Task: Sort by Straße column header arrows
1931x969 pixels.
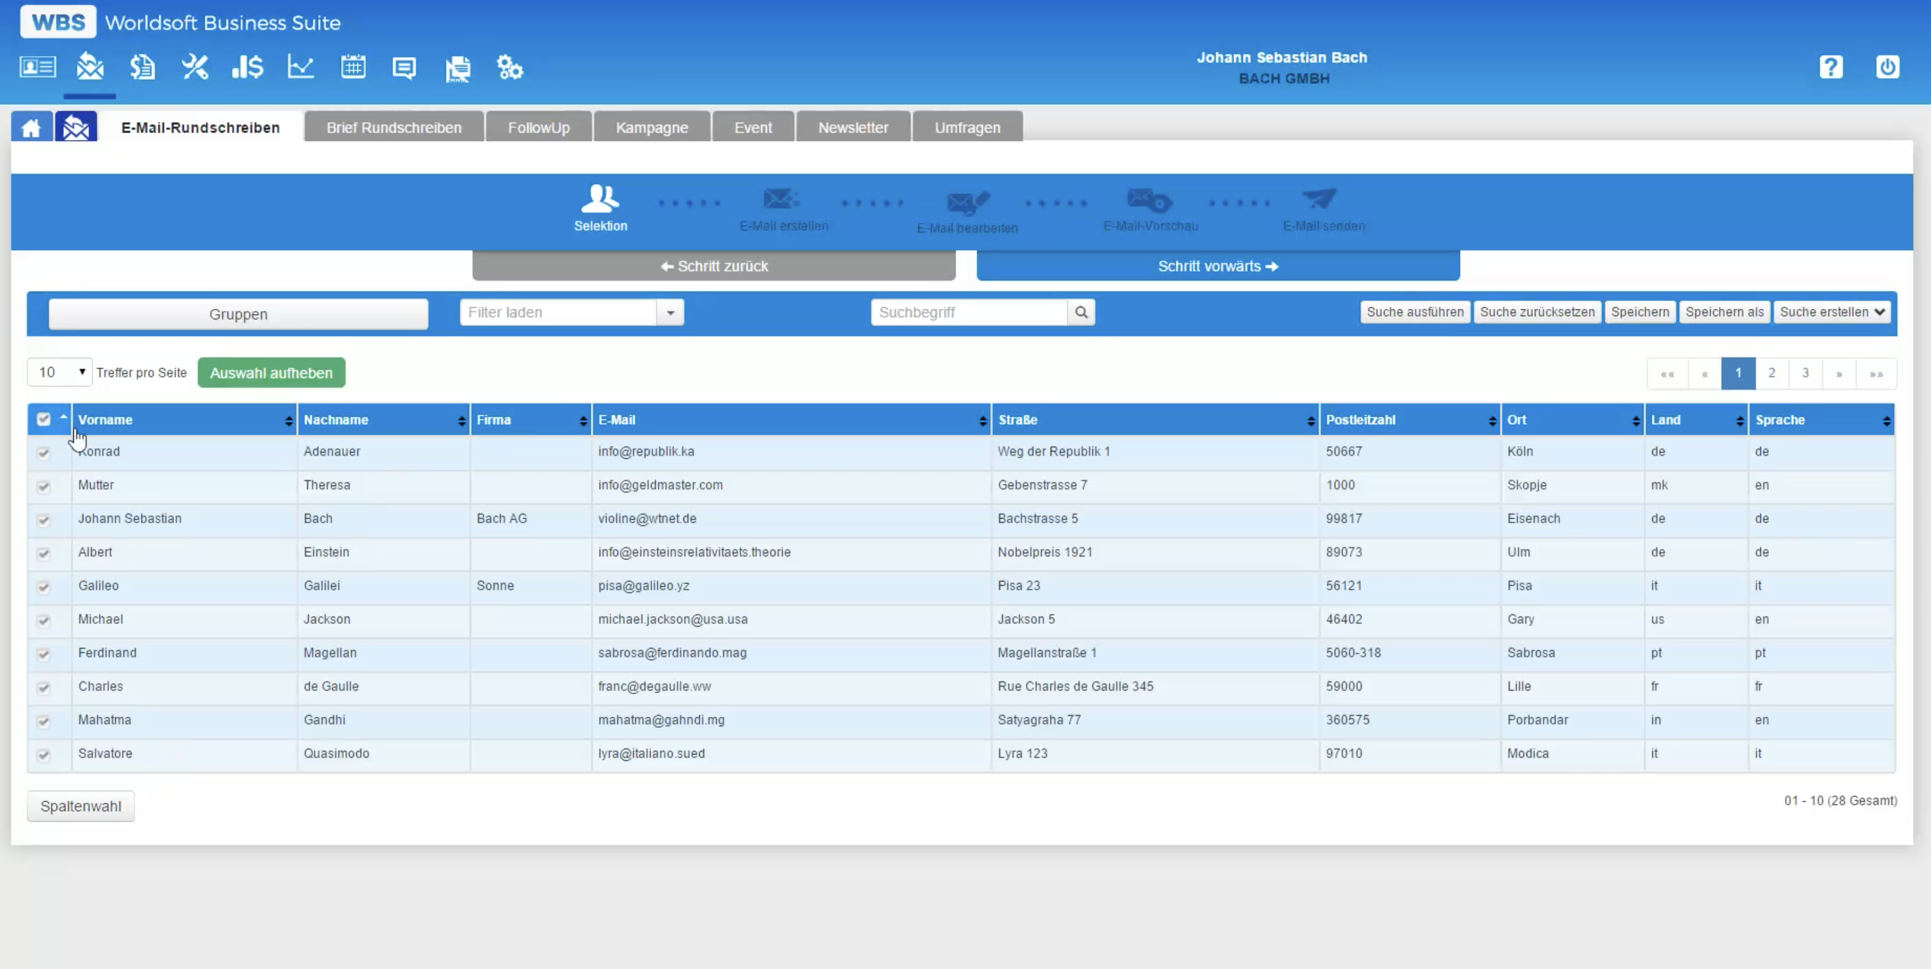Action: pos(1310,421)
